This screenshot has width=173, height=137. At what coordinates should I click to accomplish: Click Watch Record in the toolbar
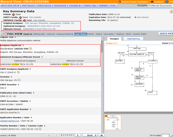[44, 6]
